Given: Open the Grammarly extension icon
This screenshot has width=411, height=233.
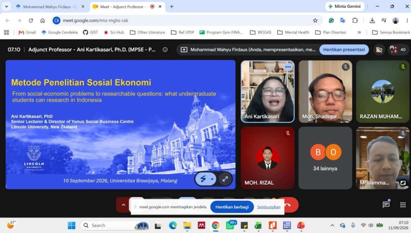Looking at the screenshot, I should 331,21.
